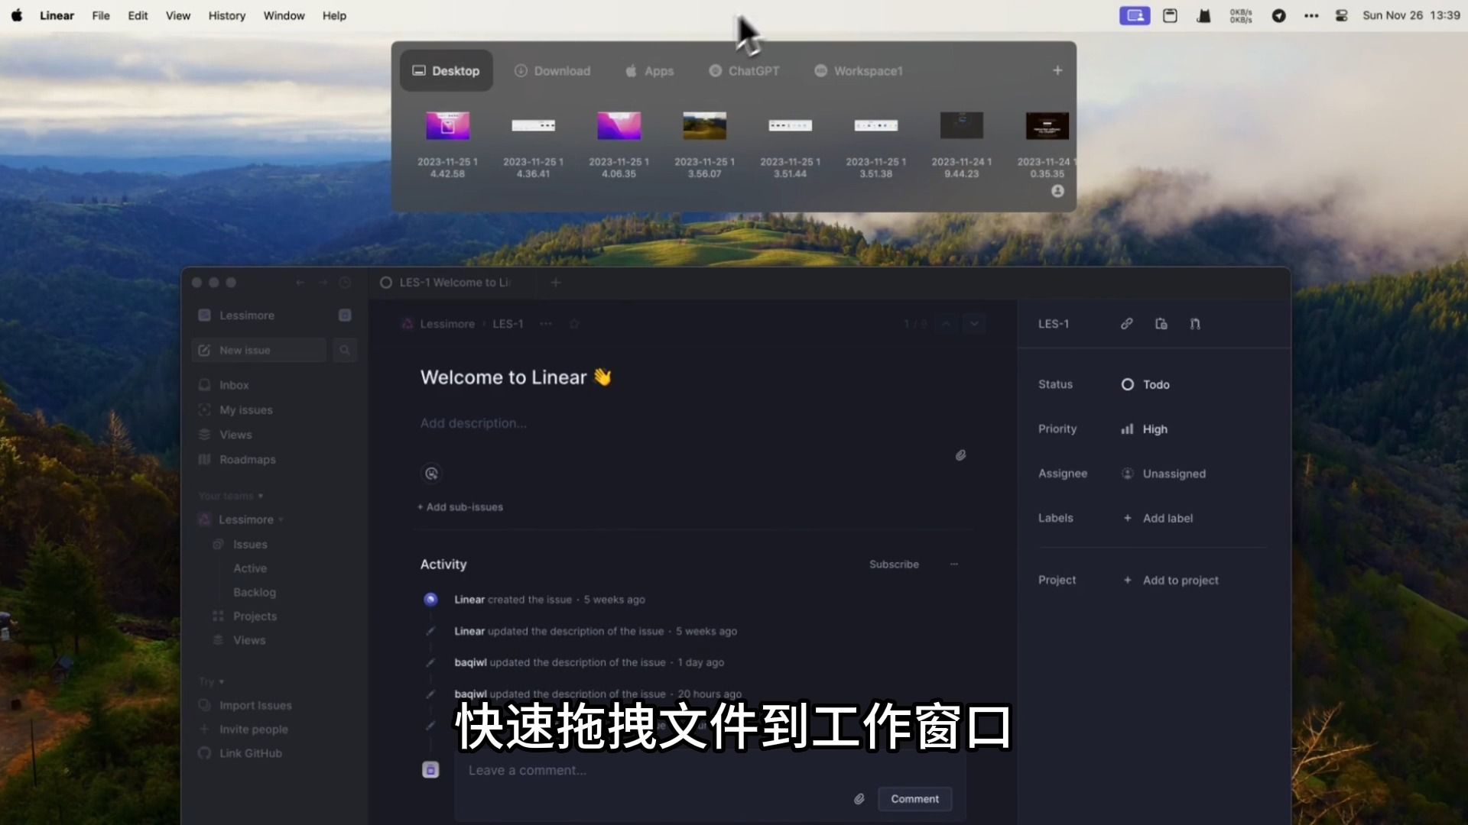
Task: Click the clock/cycle icon in issue body
Action: tap(430, 474)
